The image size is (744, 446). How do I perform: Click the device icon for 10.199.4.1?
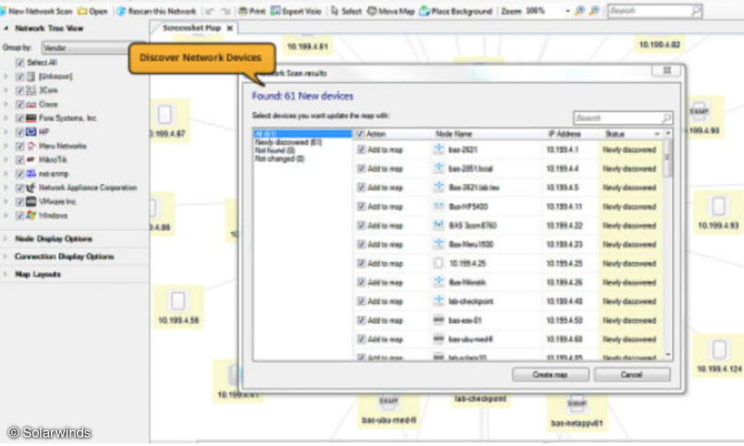click(439, 149)
